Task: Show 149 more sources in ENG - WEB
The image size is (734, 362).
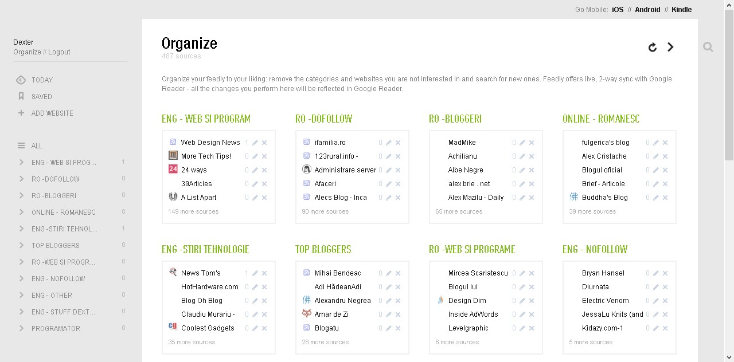Action: point(193,211)
